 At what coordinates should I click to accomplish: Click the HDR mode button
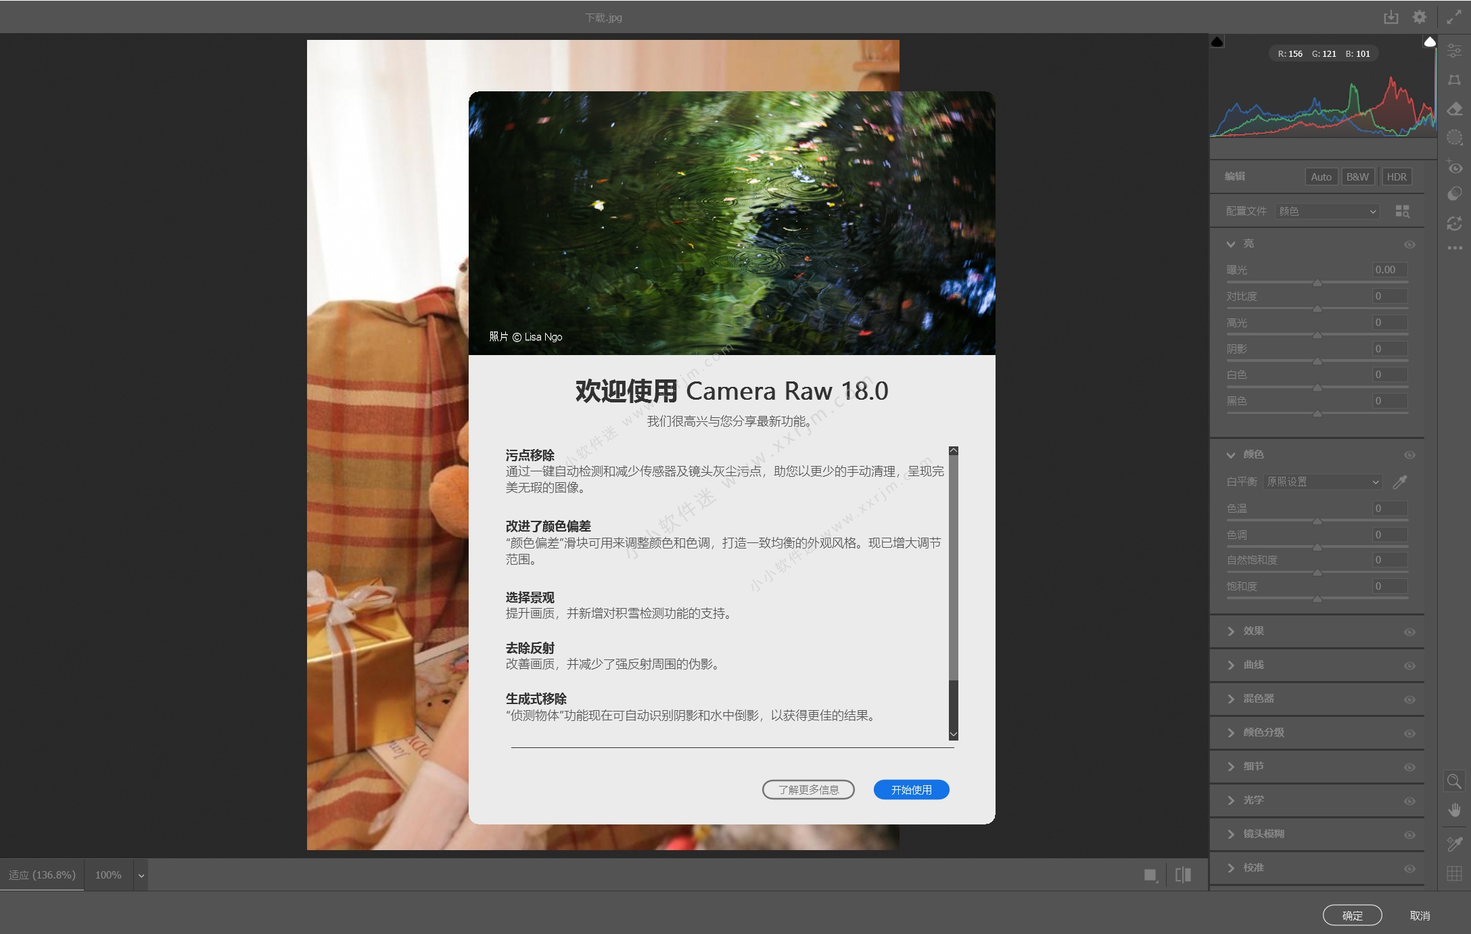point(1396,177)
